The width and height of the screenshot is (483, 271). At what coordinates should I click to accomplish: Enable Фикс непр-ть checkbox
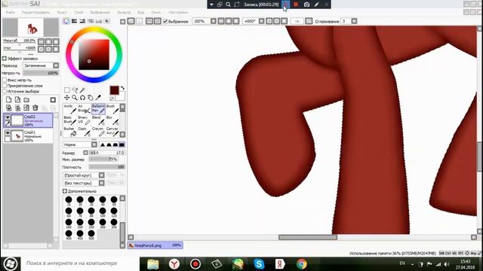pos(5,80)
